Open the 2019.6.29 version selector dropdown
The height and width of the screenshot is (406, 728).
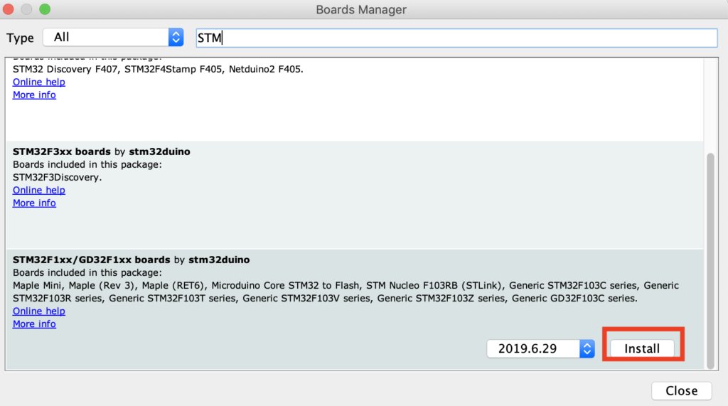[x=540, y=348]
